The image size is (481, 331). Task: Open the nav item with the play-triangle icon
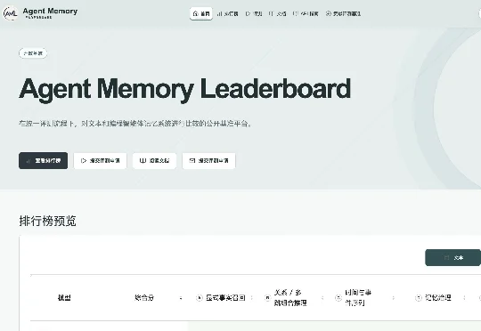tap(254, 14)
